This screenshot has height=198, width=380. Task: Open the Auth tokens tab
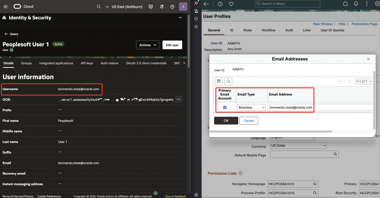109,63
